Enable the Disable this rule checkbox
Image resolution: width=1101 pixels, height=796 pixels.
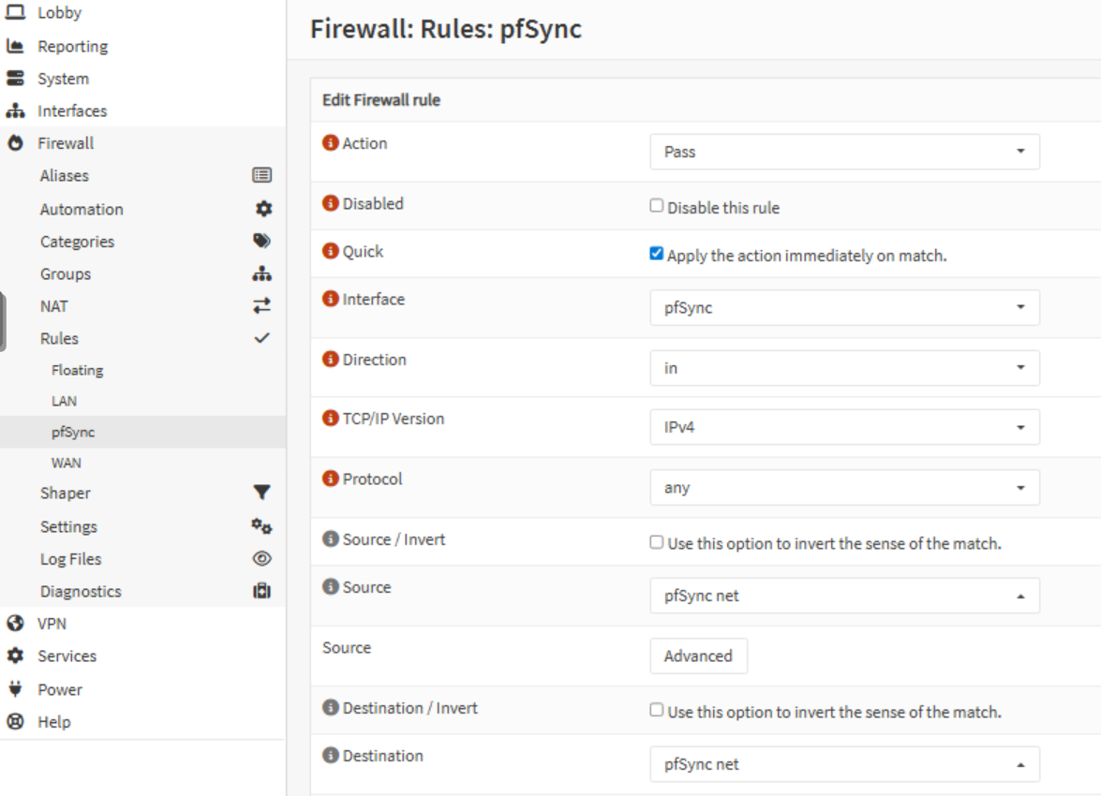pos(657,206)
